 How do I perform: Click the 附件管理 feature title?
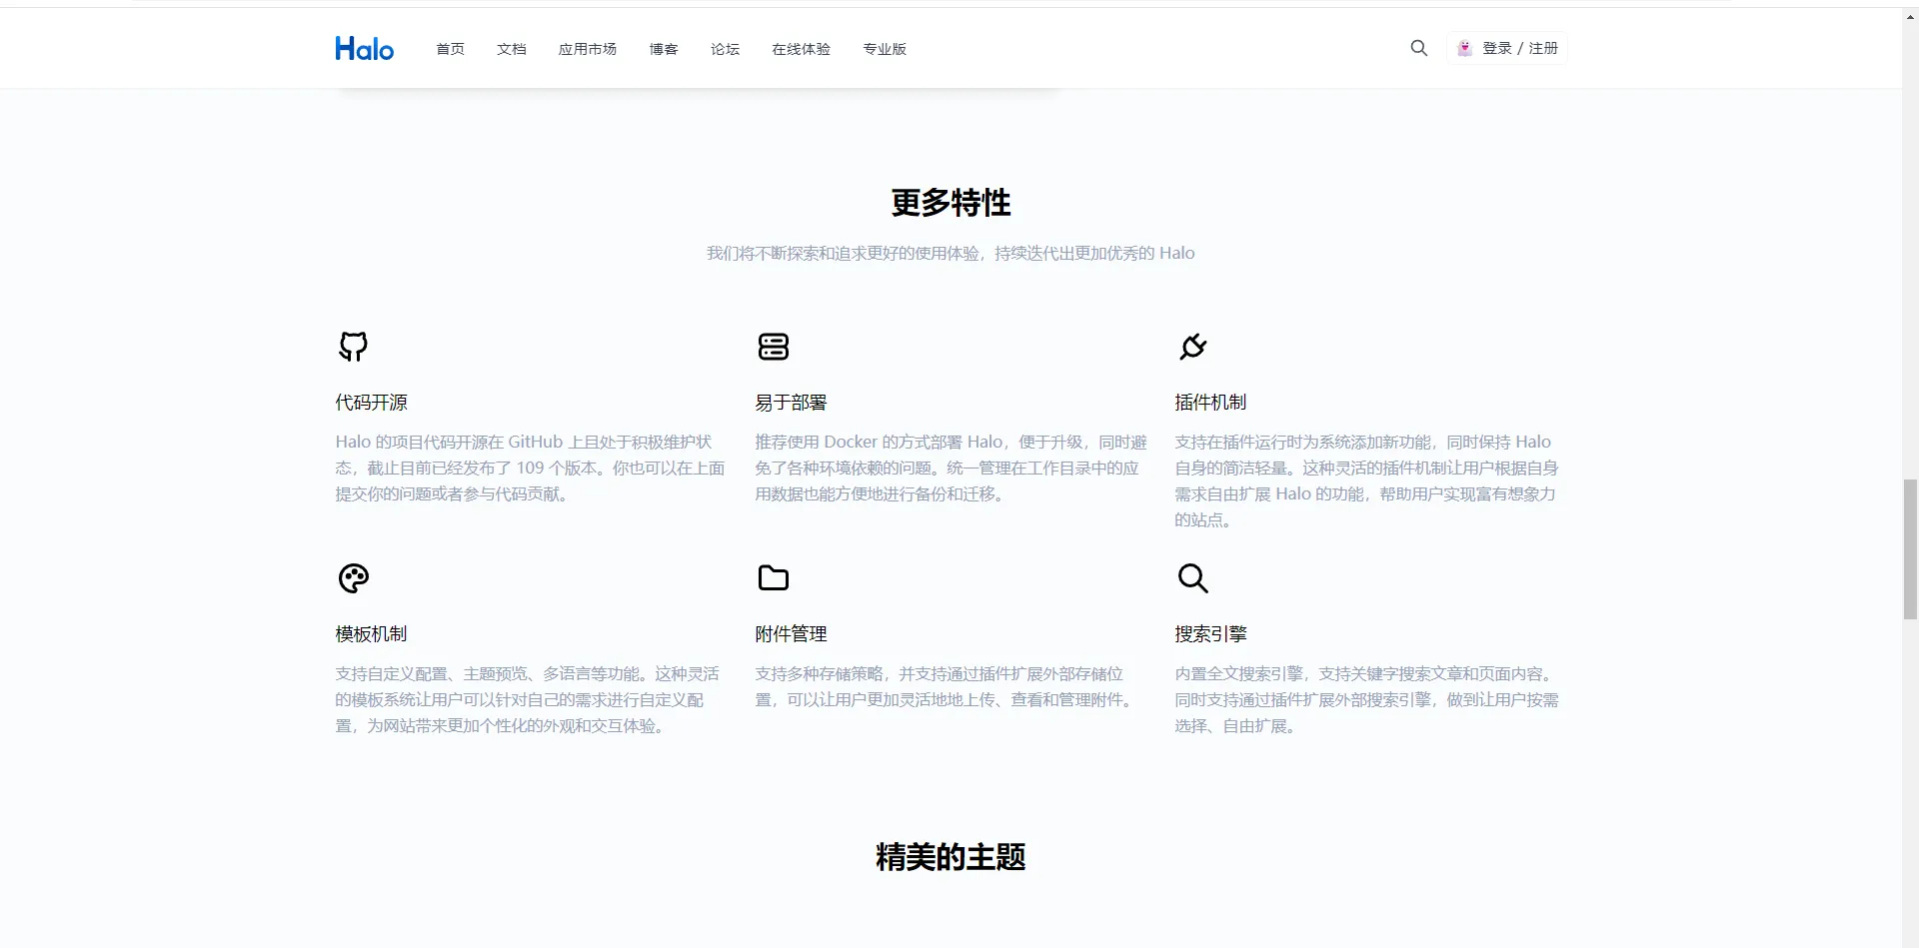[x=792, y=634]
